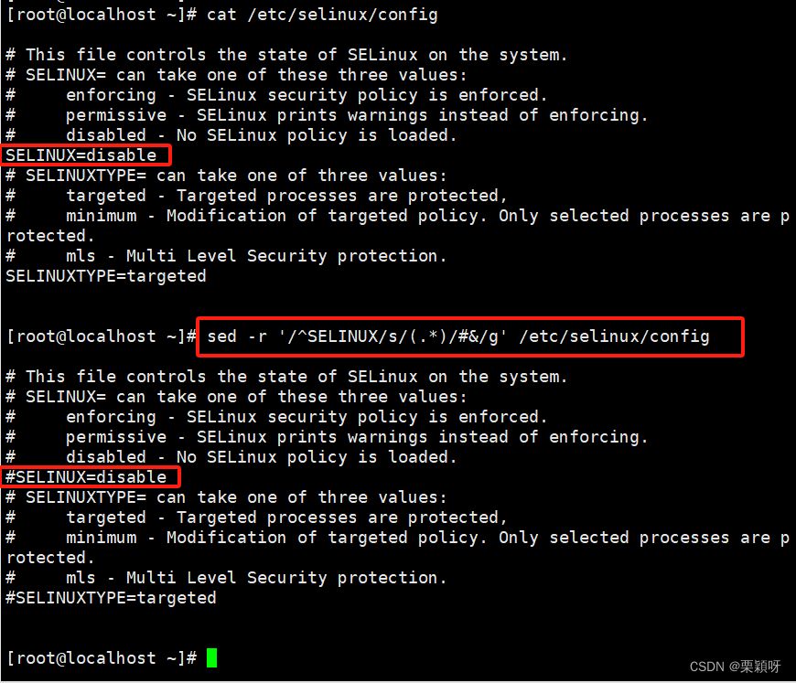Click the green terminal cursor block

click(x=211, y=657)
